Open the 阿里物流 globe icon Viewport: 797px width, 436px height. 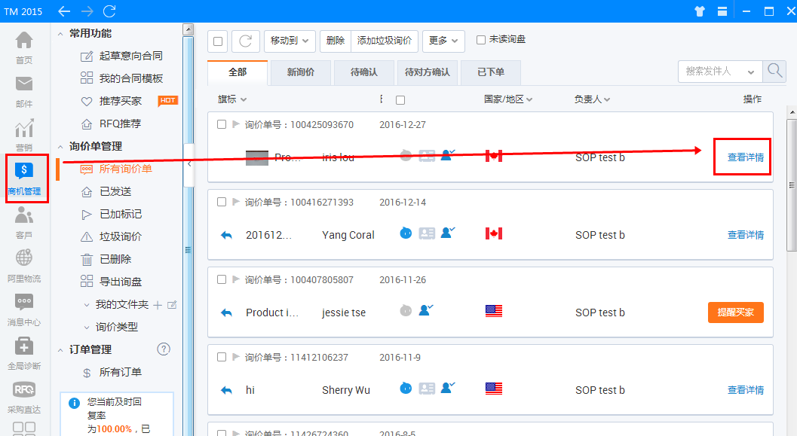(x=24, y=258)
